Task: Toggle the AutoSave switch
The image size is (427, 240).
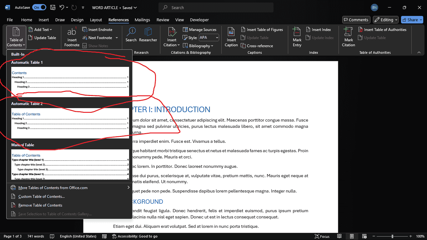Action: point(39,7)
